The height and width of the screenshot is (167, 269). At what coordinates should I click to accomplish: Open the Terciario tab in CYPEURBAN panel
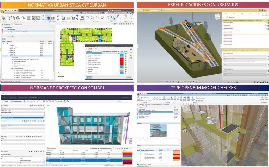pyautogui.click(x=11, y=37)
